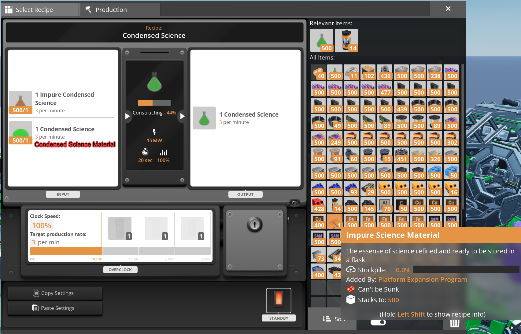Click the round keyhole socket on the metal plate
The height and width of the screenshot is (334, 521).
(255, 225)
